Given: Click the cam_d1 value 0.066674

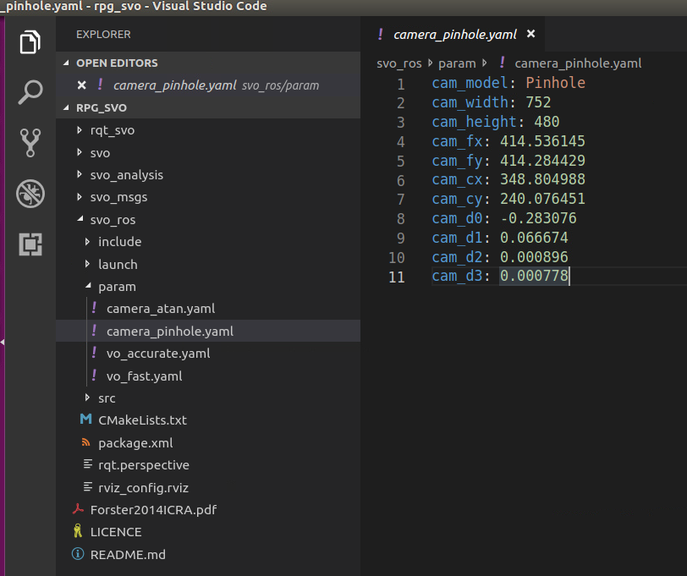Looking at the screenshot, I should pos(534,238).
